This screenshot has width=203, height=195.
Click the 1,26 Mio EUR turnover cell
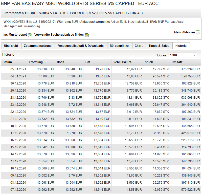[190, 76]
